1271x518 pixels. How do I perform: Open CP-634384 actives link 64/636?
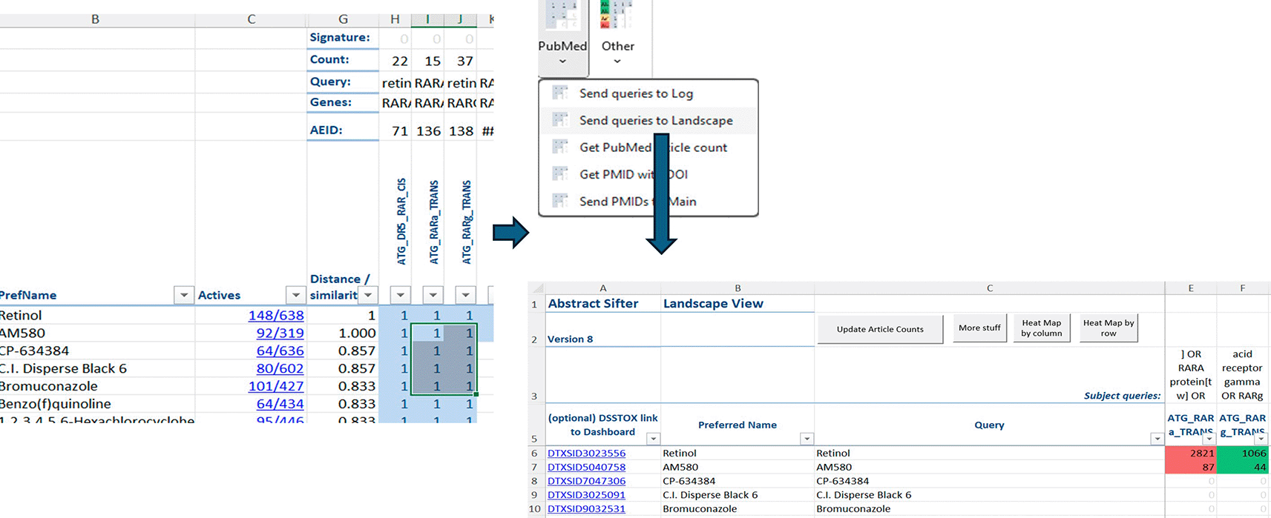click(280, 351)
